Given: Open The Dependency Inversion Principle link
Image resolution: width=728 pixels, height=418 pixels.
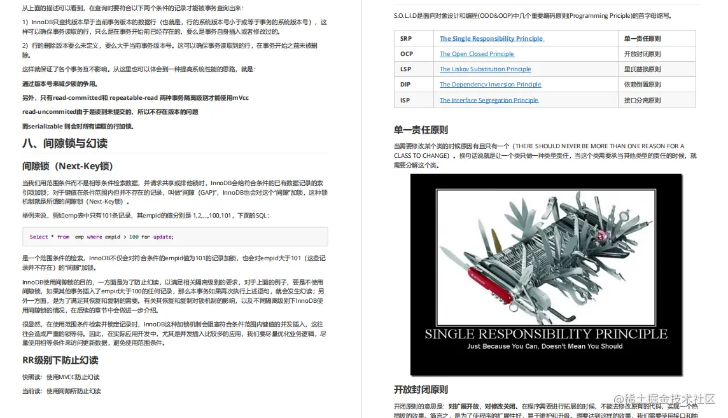Looking at the screenshot, I should (489, 85).
